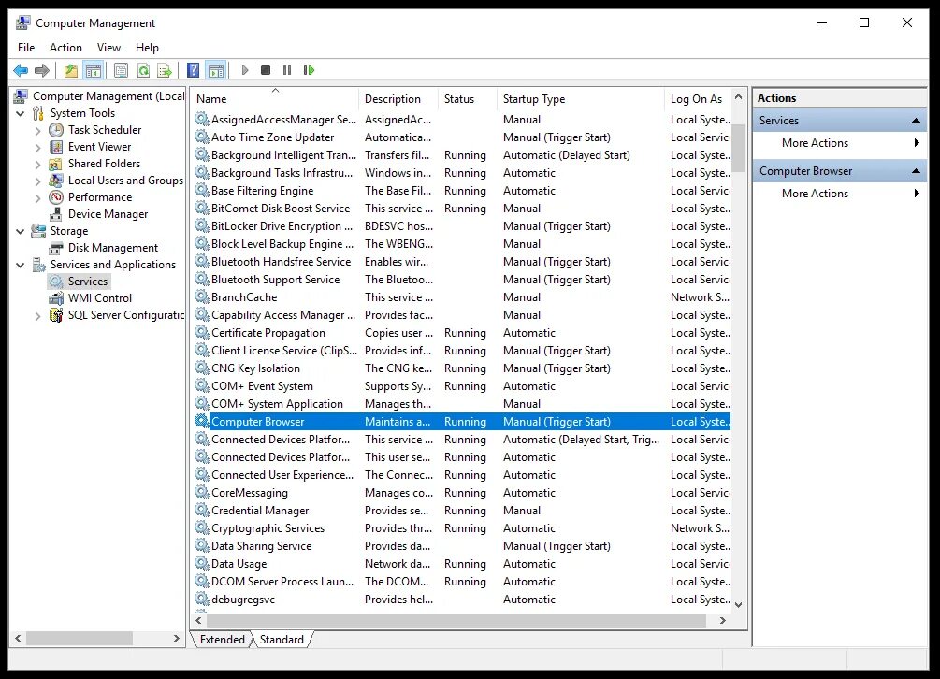Open the View menu
The width and height of the screenshot is (940, 679).
pyautogui.click(x=108, y=48)
